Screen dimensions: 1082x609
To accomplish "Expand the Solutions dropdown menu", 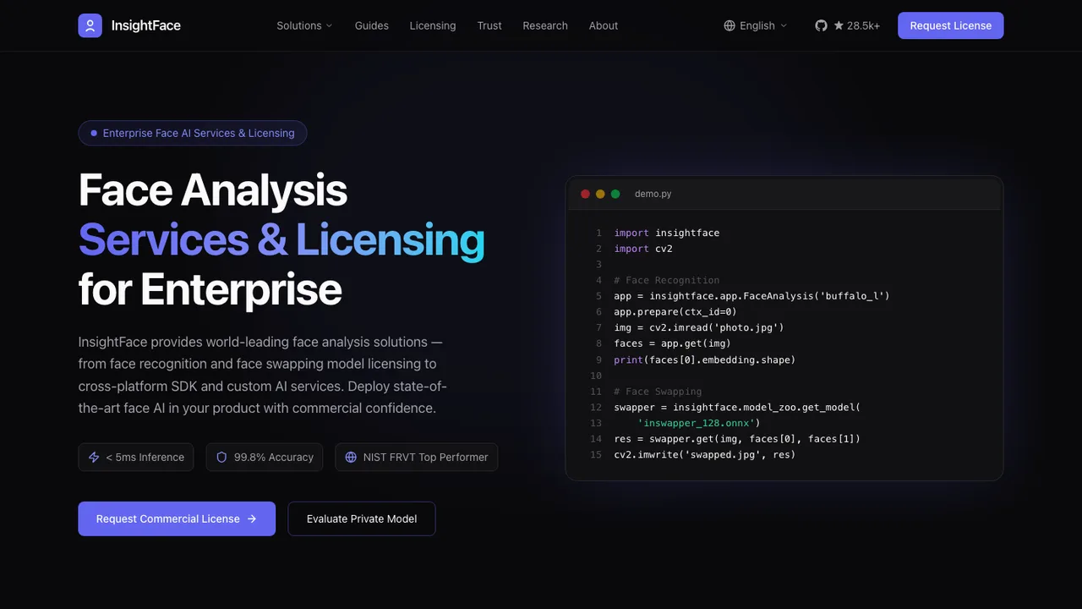I will (x=304, y=25).
